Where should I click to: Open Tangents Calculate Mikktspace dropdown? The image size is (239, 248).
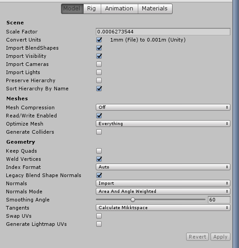[163, 208]
